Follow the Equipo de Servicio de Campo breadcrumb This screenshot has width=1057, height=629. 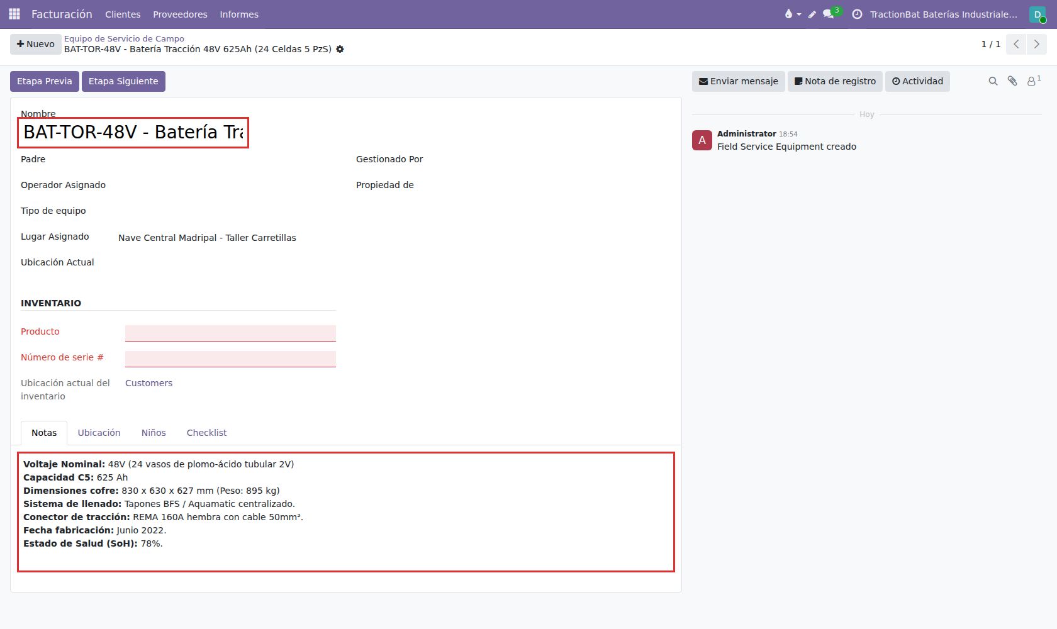tap(124, 38)
